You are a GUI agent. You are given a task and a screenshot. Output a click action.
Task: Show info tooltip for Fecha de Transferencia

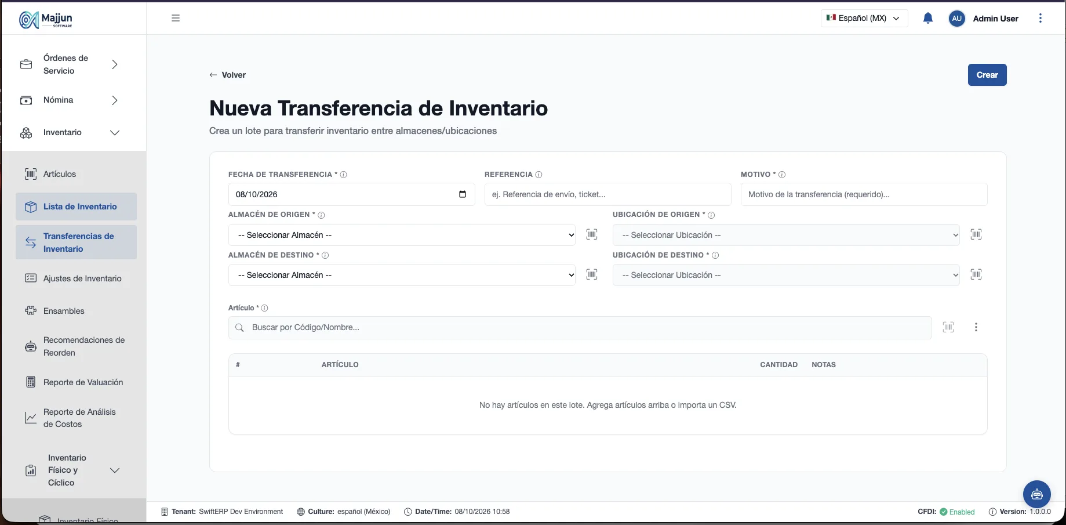[344, 175]
